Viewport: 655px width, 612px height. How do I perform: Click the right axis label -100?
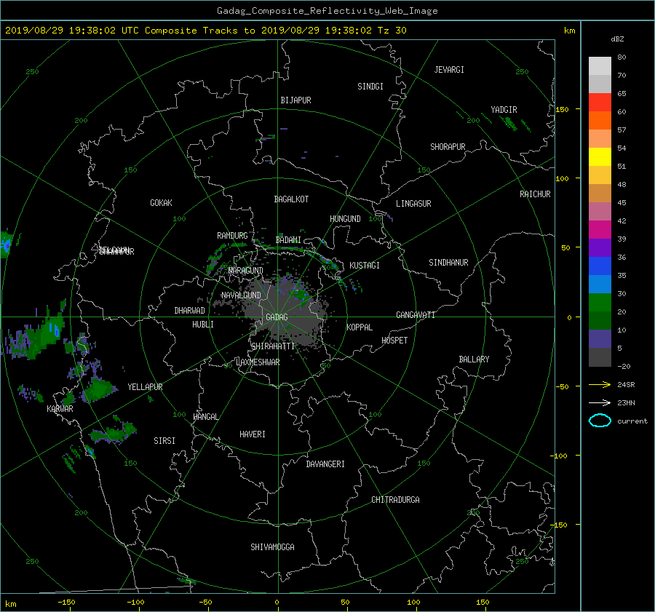click(560, 456)
